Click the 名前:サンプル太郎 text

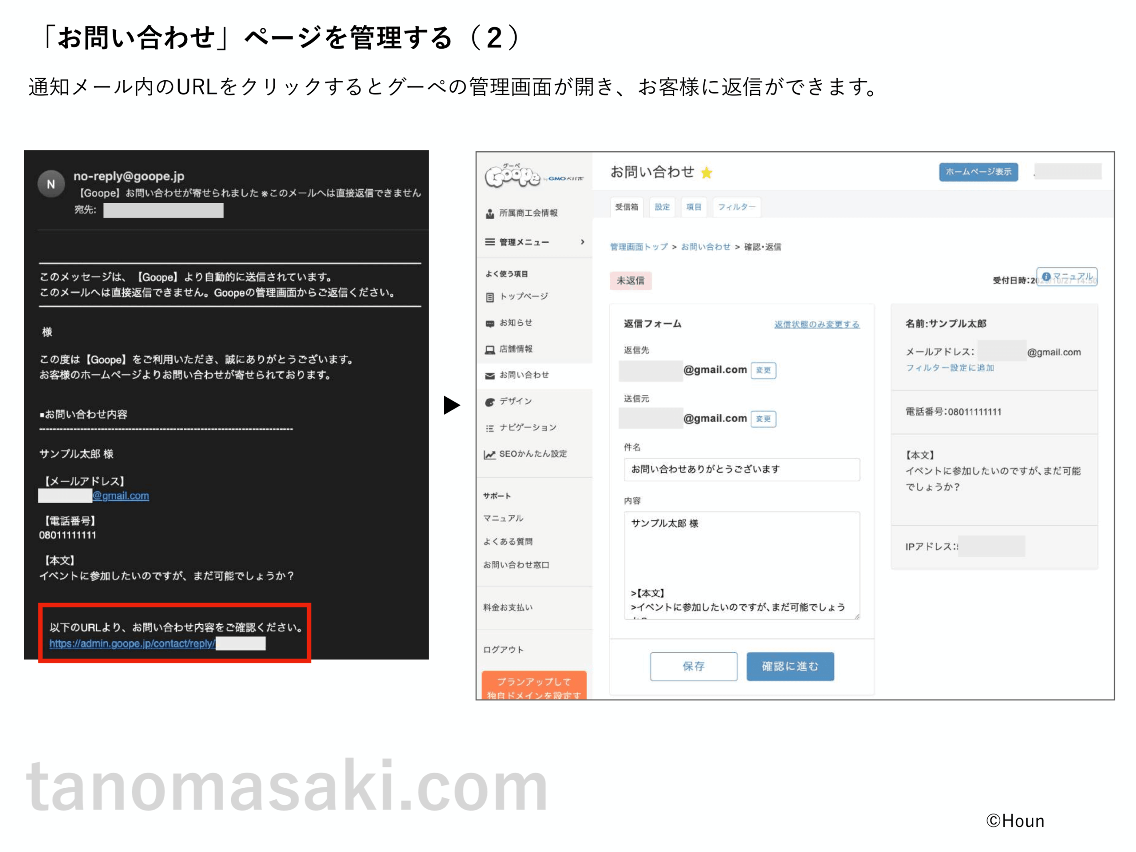click(946, 323)
